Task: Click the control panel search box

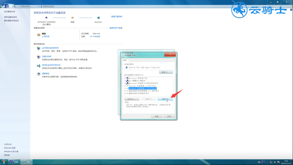Action: tap(167, 6)
